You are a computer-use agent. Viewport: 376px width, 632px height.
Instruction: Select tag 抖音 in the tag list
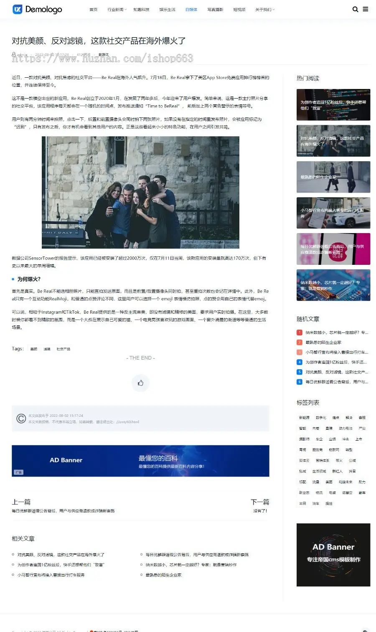point(352,471)
